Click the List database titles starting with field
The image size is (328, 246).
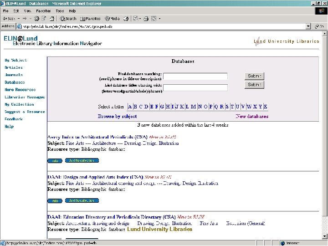(x=195, y=87)
